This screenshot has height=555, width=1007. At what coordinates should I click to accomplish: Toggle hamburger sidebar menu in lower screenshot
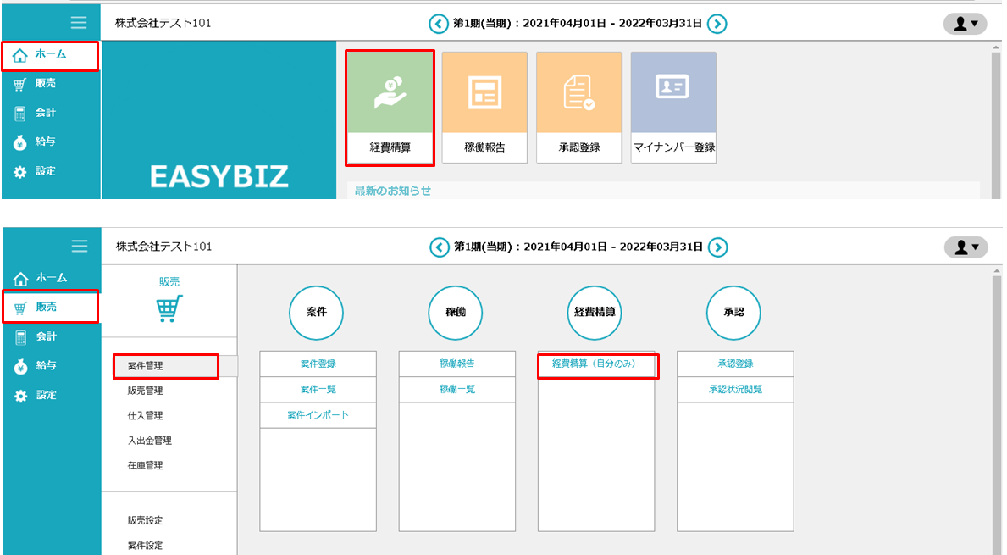pyautogui.click(x=80, y=246)
